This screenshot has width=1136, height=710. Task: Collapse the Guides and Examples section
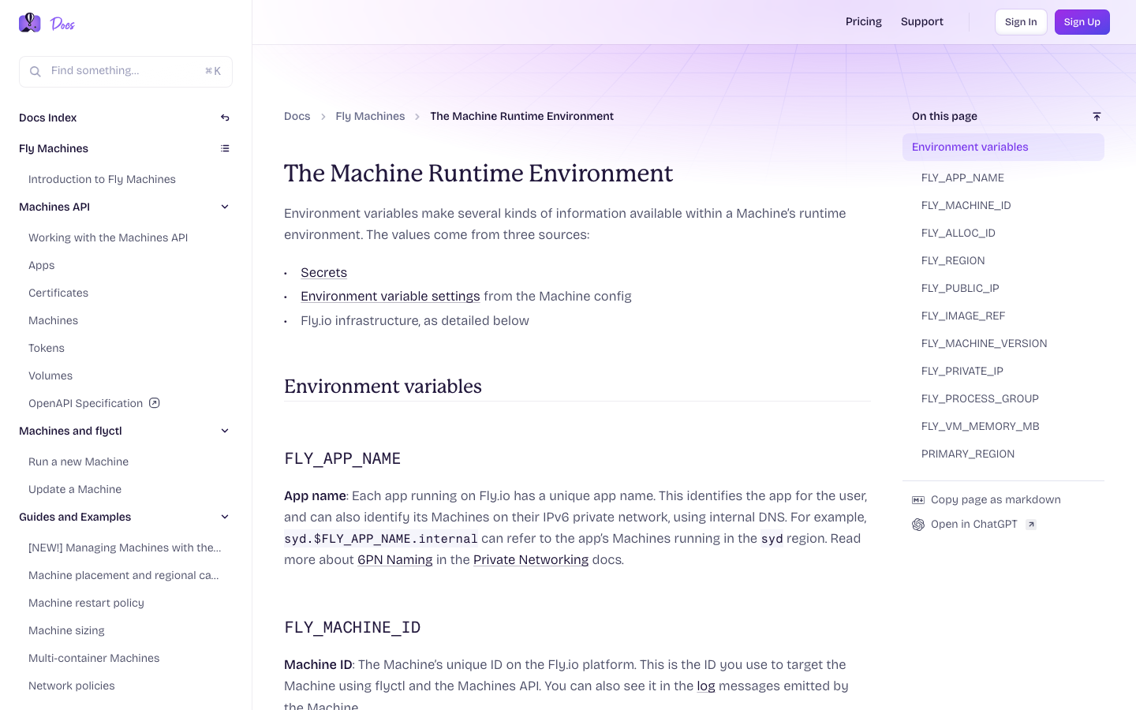point(225,517)
